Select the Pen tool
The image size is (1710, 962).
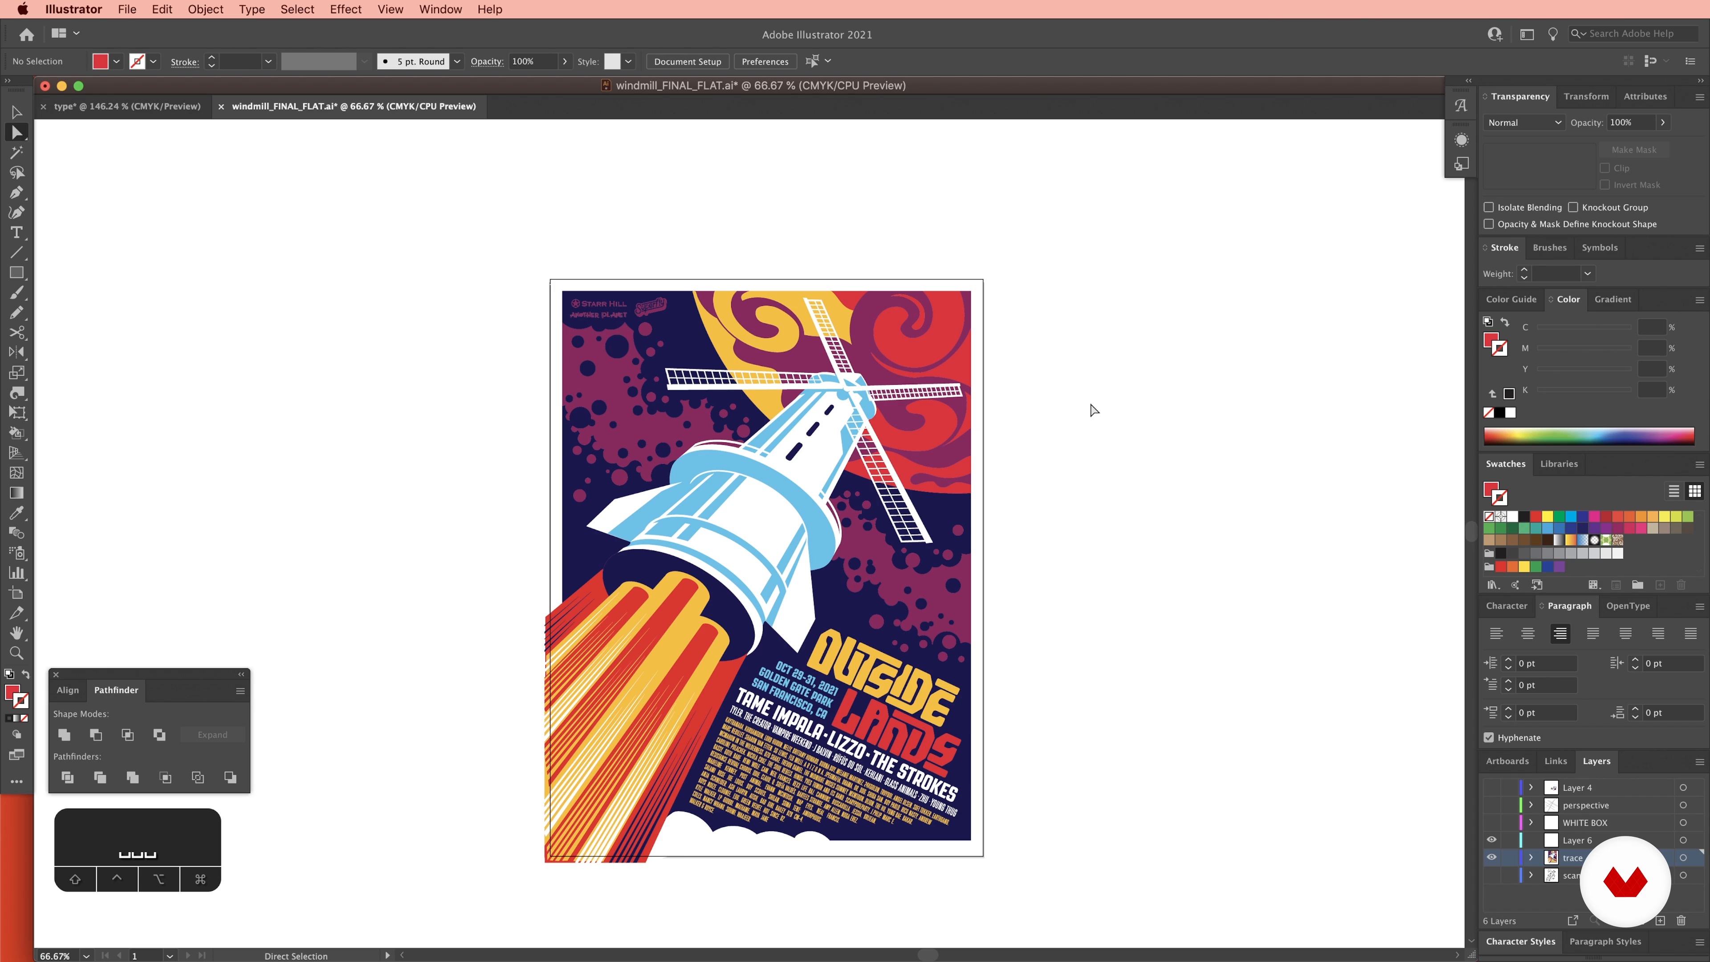pyautogui.click(x=16, y=192)
